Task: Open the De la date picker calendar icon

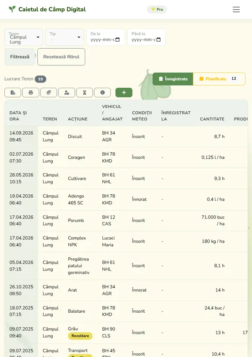Action: click(x=118, y=39)
